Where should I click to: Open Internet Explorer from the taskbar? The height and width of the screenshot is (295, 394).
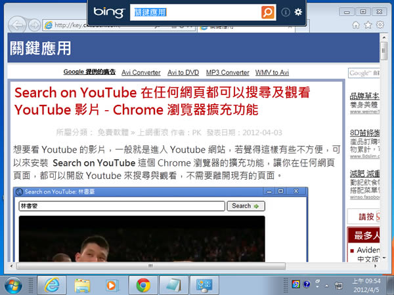coord(52,285)
